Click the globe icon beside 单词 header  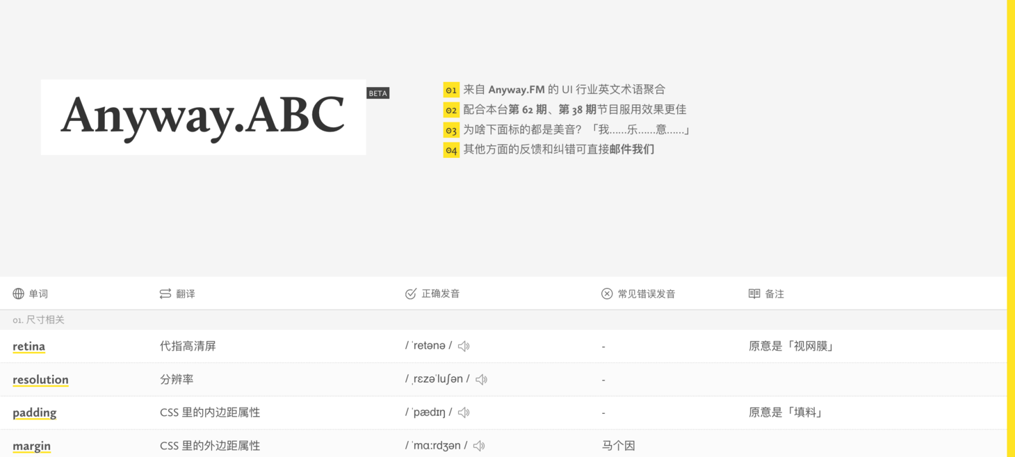pyautogui.click(x=19, y=294)
